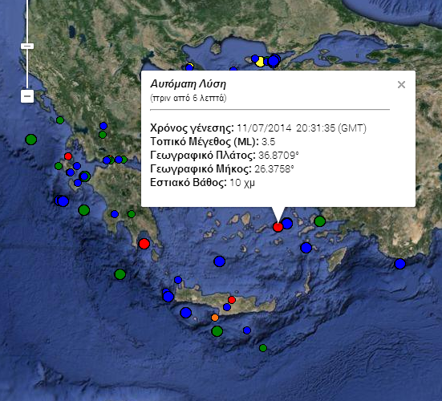Select the small red marker near Lefkada
Viewport: 442px width, 401px height.
(x=68, y=156)
